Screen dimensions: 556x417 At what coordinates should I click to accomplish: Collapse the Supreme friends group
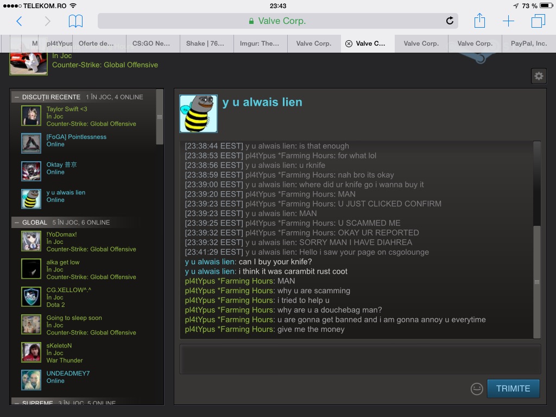[x=17, y=403]
